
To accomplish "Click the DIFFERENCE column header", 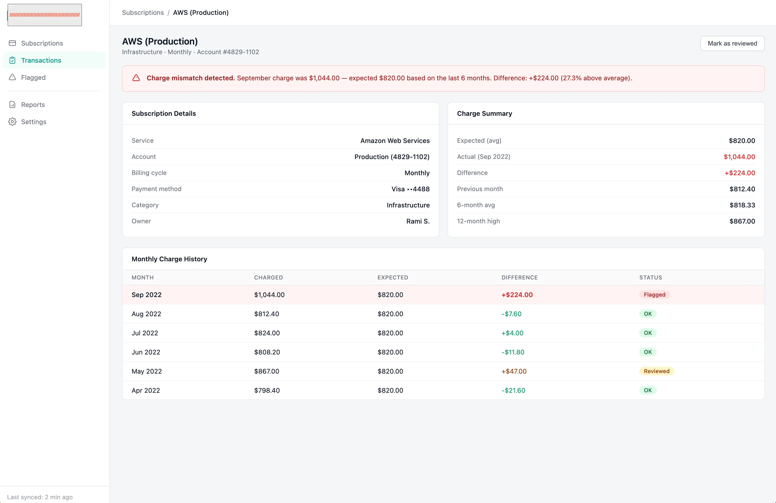I will pos(520,277).
